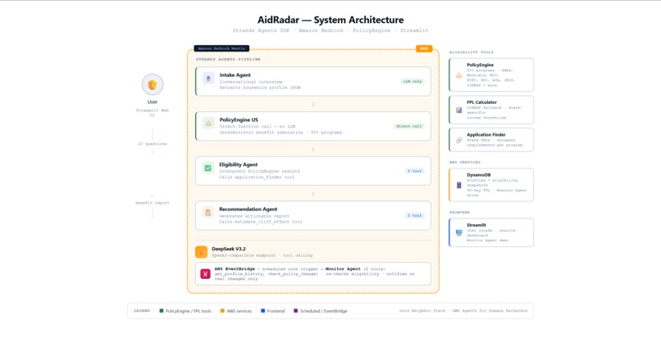Click the 'AWS EventBridge' text
Screen dimensions: 661x360
[x=235, y=268]
